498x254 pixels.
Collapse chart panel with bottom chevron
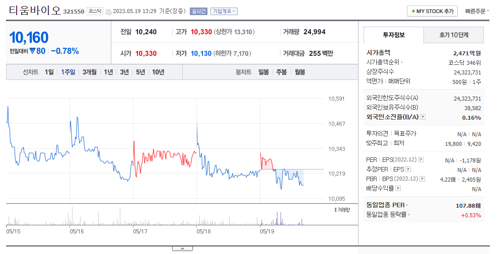tap(182, 248)
